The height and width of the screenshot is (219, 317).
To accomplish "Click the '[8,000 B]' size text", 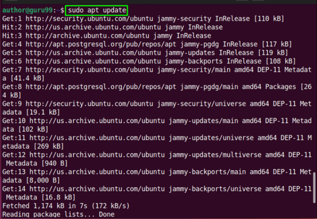I will (43, 180).
